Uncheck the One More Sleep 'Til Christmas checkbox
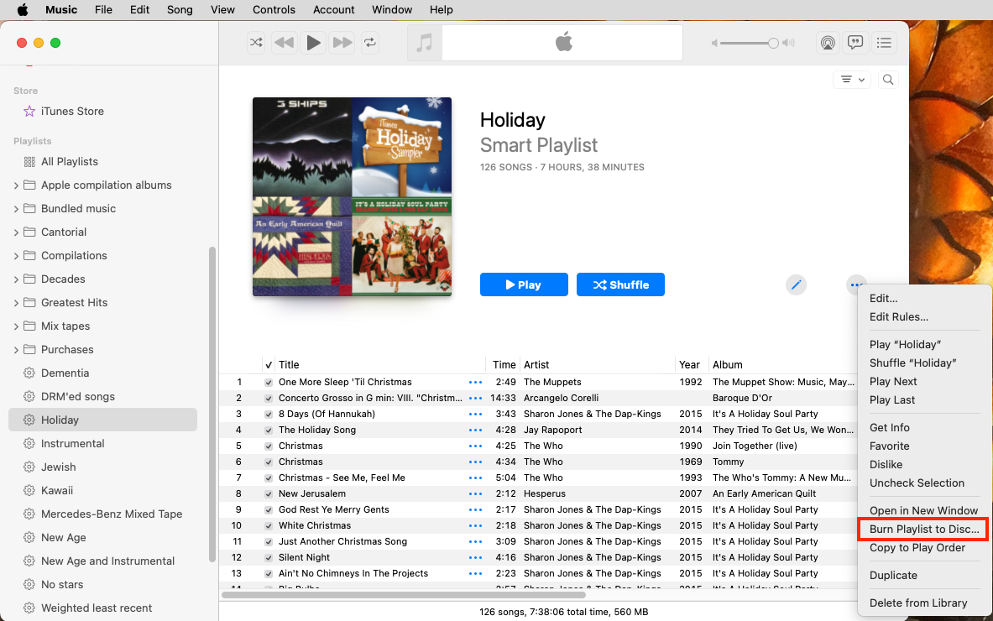 click(269, 383)
